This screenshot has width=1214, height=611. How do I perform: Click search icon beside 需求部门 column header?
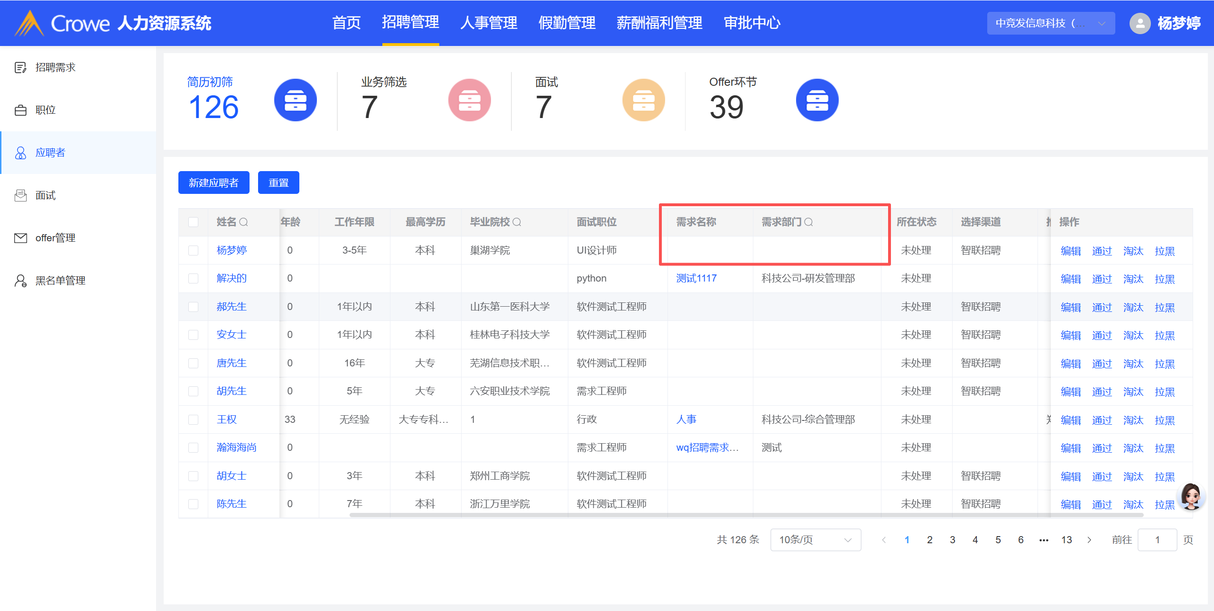(x=809, y=222)
